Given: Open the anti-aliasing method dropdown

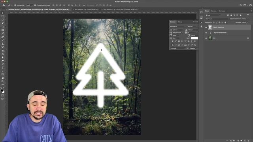Looking at the screenshot, I should [x=193, y=48].
